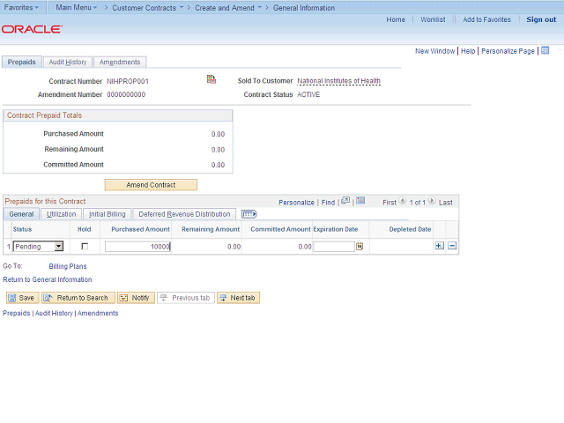
Task: Click the Previous tab button
Action: pos(186,298)
